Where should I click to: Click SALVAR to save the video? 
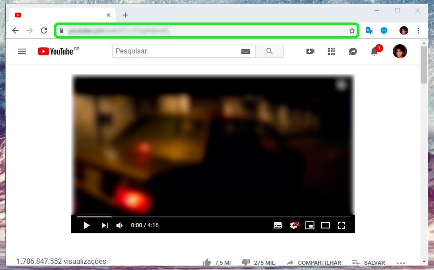(x=369, y=262)
